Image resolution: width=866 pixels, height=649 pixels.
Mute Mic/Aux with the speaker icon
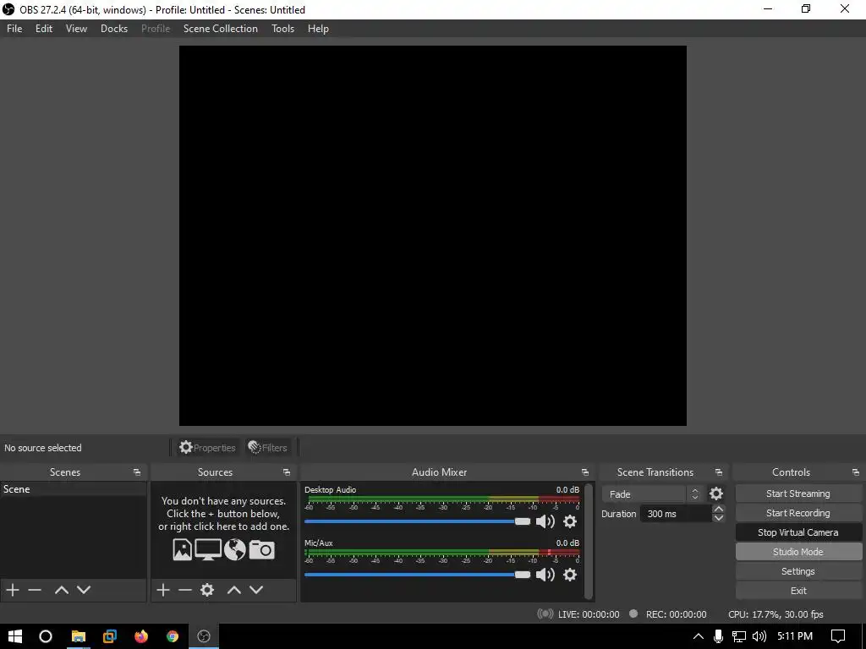point(545,575)
